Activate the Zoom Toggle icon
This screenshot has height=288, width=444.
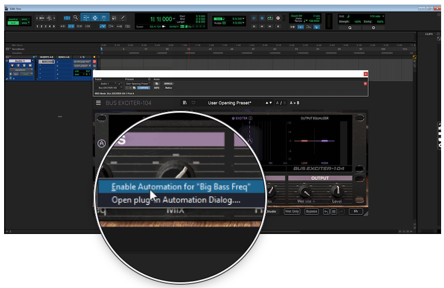pos(67,18)
